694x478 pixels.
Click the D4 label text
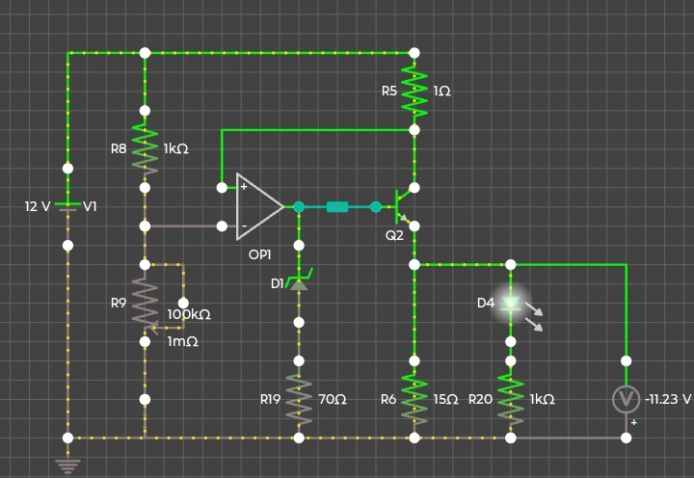486,303
